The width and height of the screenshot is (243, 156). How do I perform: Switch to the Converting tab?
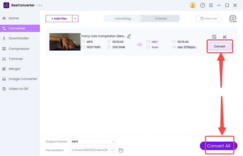click(123, 19)
